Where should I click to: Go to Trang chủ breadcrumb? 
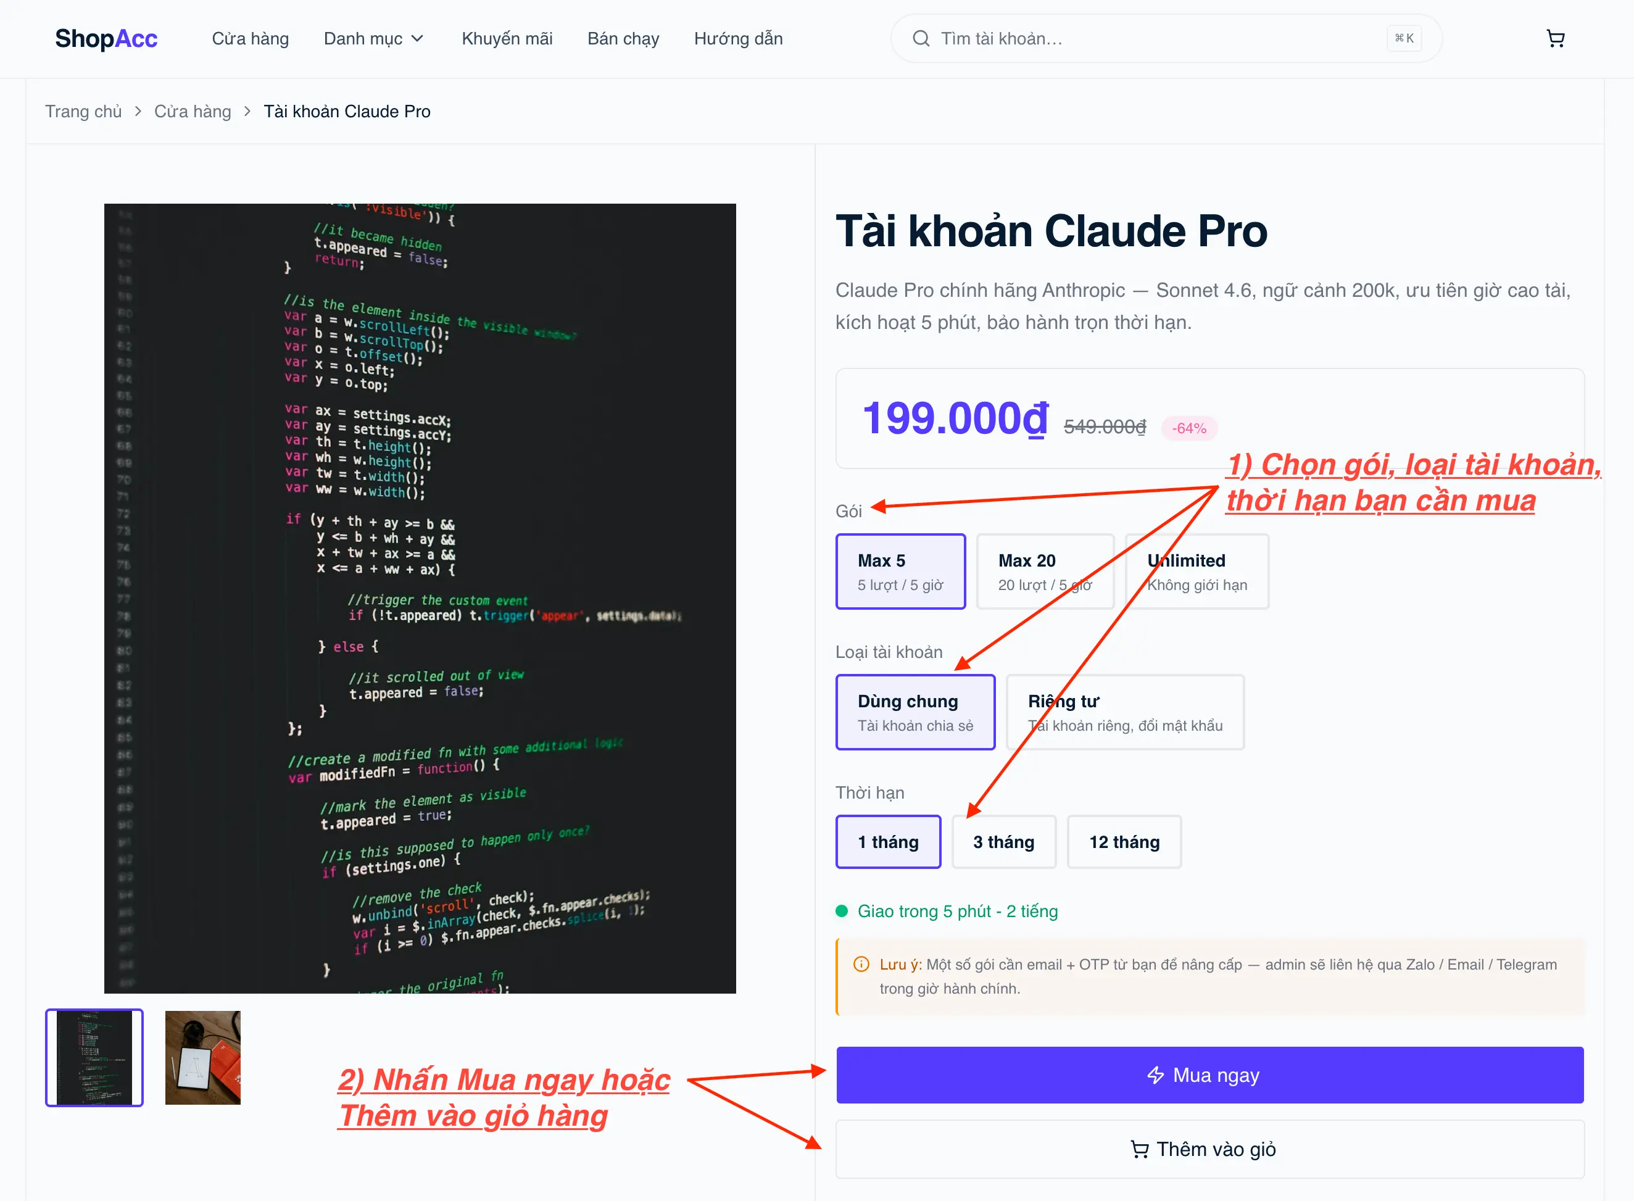point(83,111)
